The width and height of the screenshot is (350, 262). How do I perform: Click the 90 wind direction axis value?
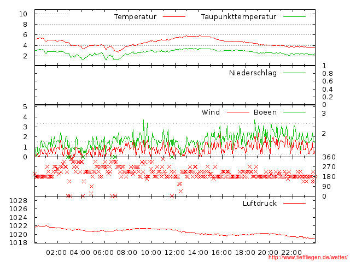[x=326, y=187]
